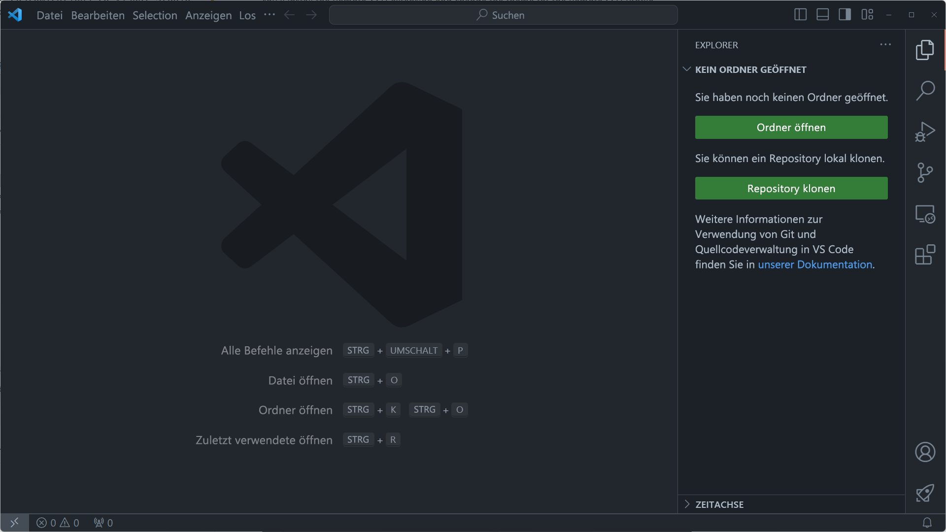The height and width of the screenshot is (532, 946).
Task: Toggle the bottom panel visibility
Action: tap(822, 15)
